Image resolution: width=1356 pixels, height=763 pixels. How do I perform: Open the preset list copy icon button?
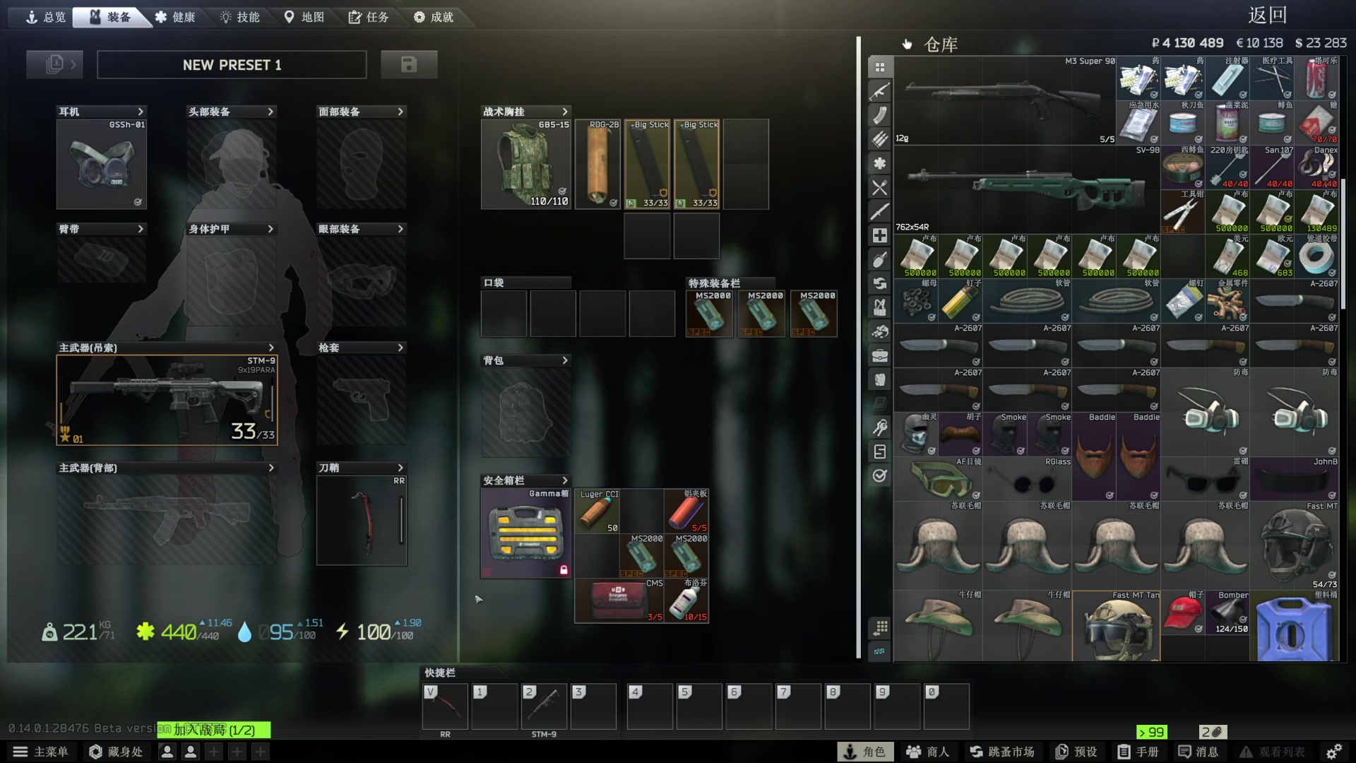coord(54,64)
